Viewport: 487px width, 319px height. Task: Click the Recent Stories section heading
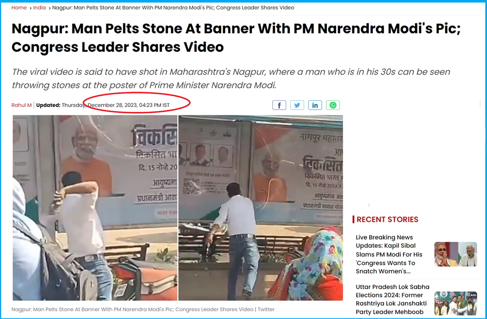click(x=387, y=220)
